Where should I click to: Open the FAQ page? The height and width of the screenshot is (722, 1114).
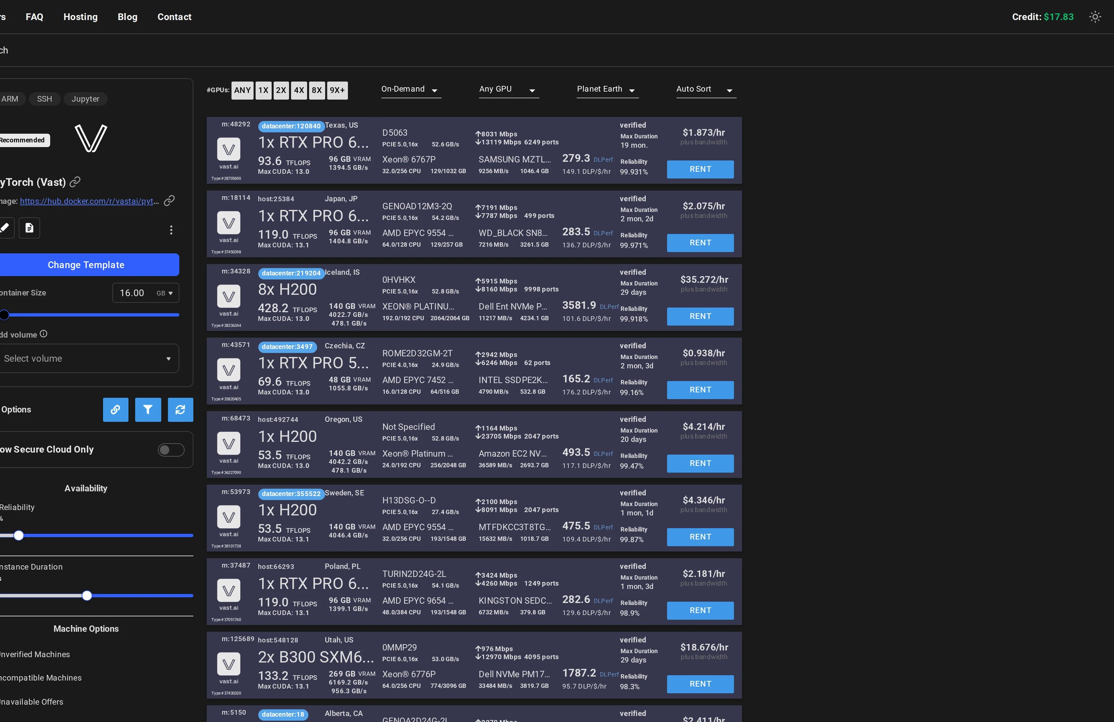(34, 17)
